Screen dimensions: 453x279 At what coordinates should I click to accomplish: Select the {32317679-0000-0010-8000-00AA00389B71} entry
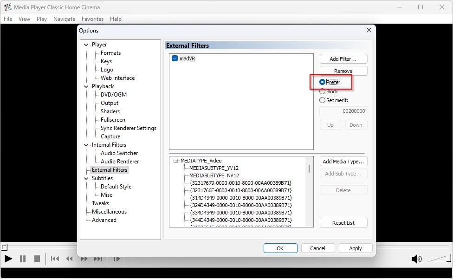[x=240, y=183]
